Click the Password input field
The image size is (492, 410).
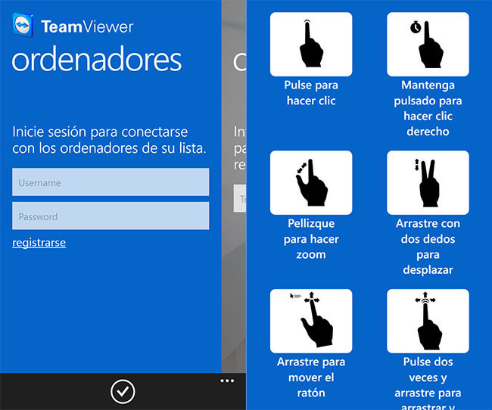[111, 216]
